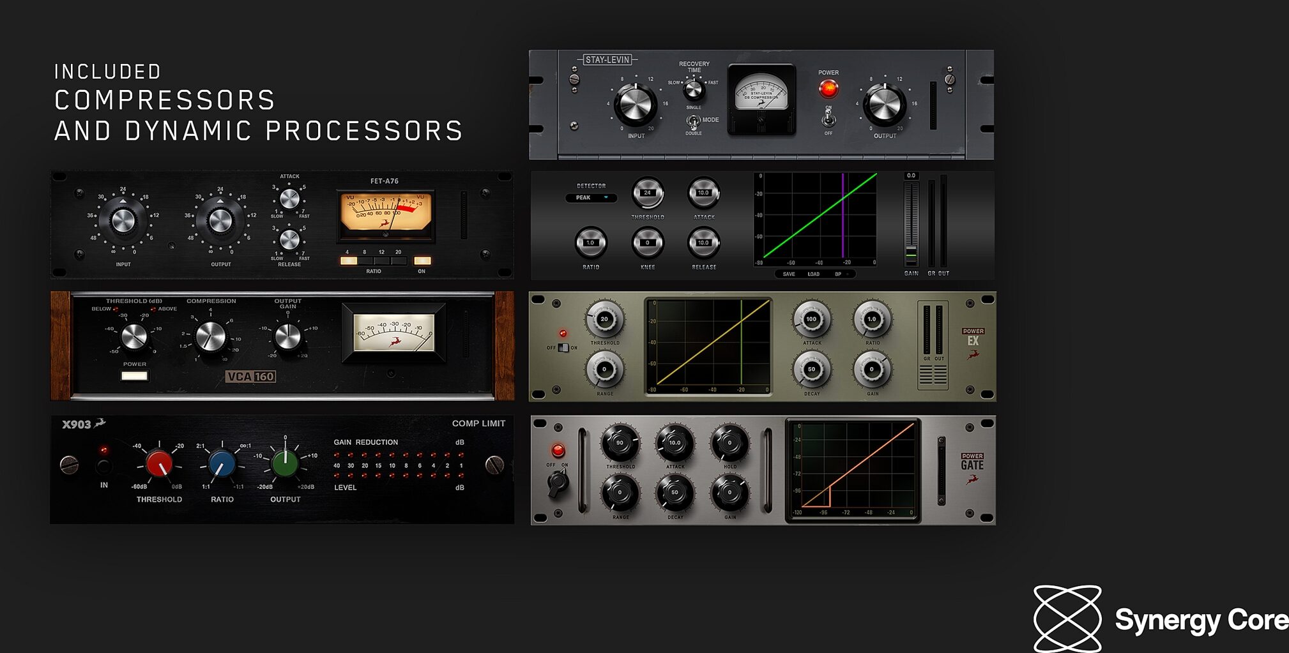Toggle the VCA 160 Power button

134,375
